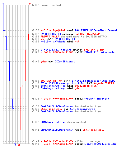140x156 pixels.
Task: Click the blue team count 8 label
Action: 3,4
